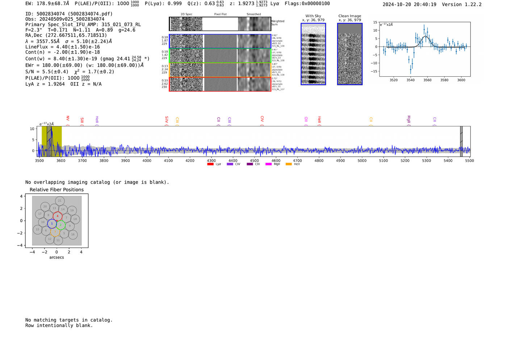Select the 'Primary Spec_Slot_IFU_AMP: 315_021_073_RL' line

click(x=83, y=25)
